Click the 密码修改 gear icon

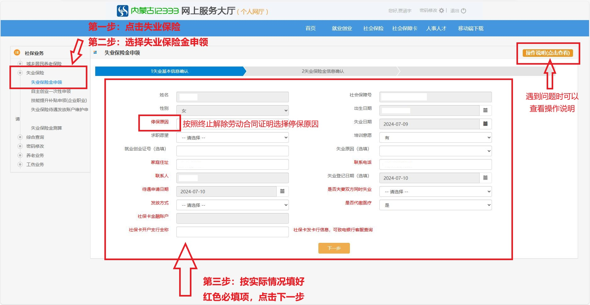(x=442, y=11)
